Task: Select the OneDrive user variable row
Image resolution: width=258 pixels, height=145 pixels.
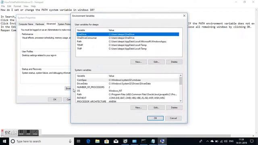Action: [x=128, y=34]
